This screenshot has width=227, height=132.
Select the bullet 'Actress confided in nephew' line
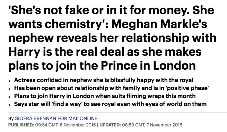(x=104, y=80)
